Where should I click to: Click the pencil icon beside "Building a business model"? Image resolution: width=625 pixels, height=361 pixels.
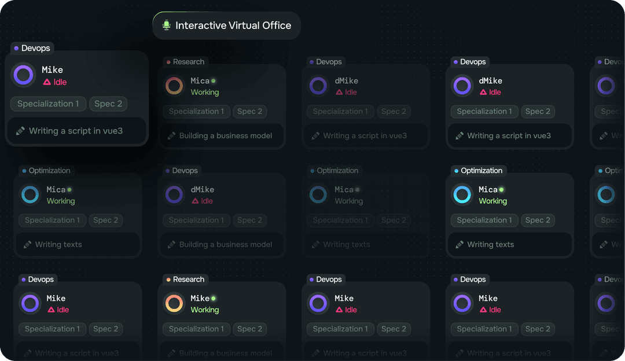(172, 135)
